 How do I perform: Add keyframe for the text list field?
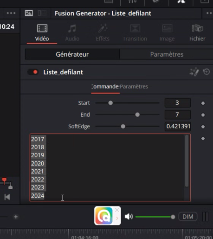click(x=203, y=139)
